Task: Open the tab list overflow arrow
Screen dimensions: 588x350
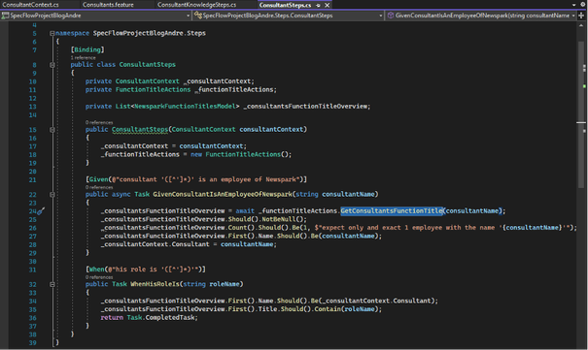Action: point(573,5)
